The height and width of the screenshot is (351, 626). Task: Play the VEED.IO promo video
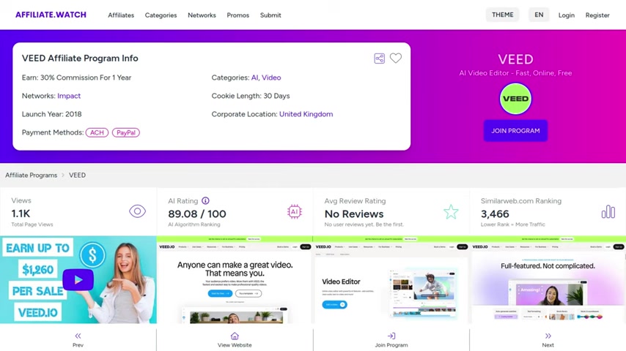pos(78,279)
